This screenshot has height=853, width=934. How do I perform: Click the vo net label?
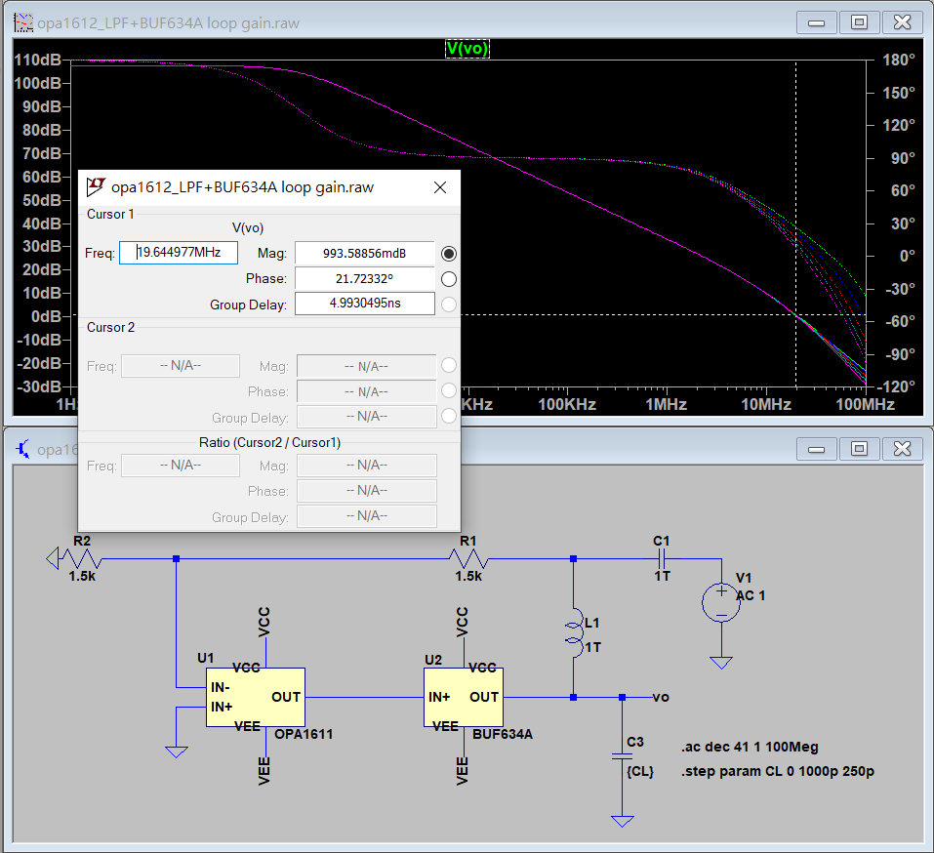661,698
